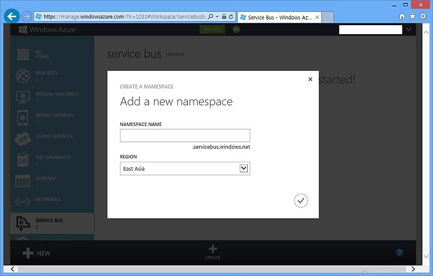
Task: Click the address bar search magnifier icon
Action: (x=210, y=17)
